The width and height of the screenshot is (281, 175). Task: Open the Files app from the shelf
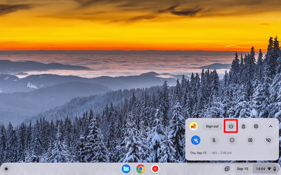pyautogui.click(x=127, y=169)
